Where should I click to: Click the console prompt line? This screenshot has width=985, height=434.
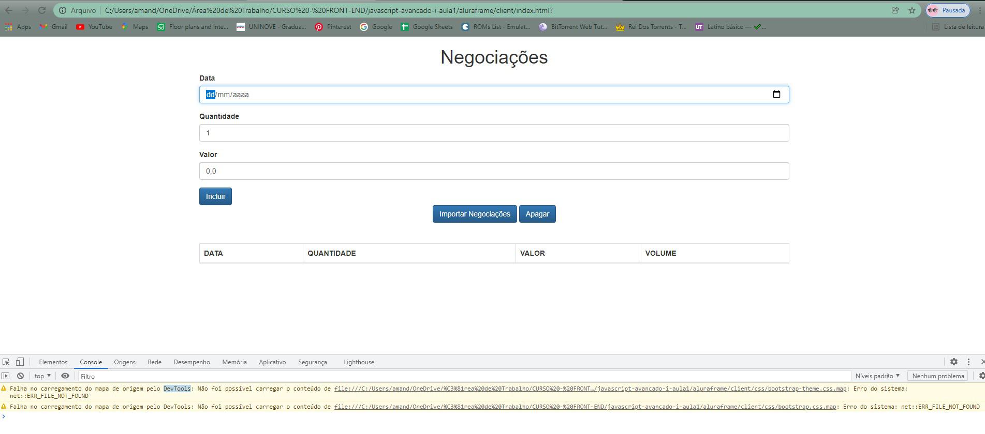[x=492, y=416]
